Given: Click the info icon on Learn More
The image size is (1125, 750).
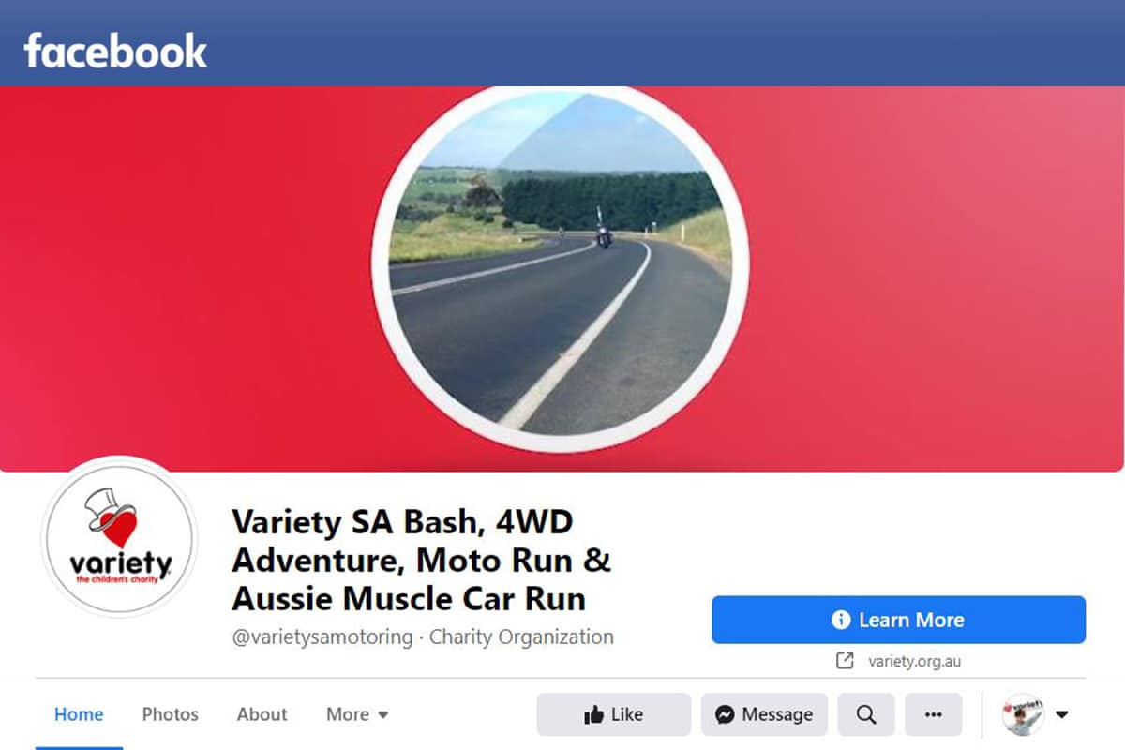Looking at the screenshot, I should point(841,620).
